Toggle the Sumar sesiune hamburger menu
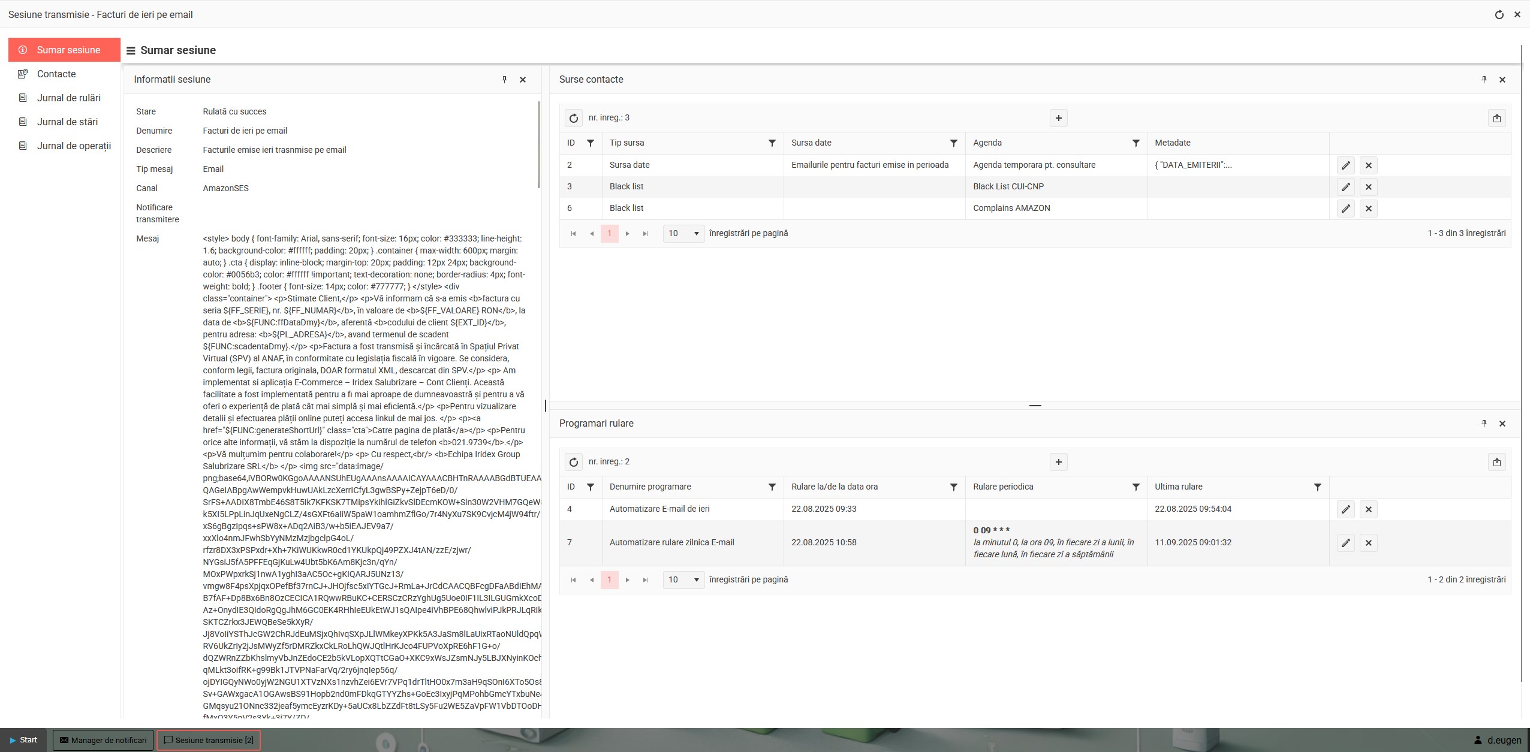Viewport: 1530px width, 752px height. [x=131, y=51]
